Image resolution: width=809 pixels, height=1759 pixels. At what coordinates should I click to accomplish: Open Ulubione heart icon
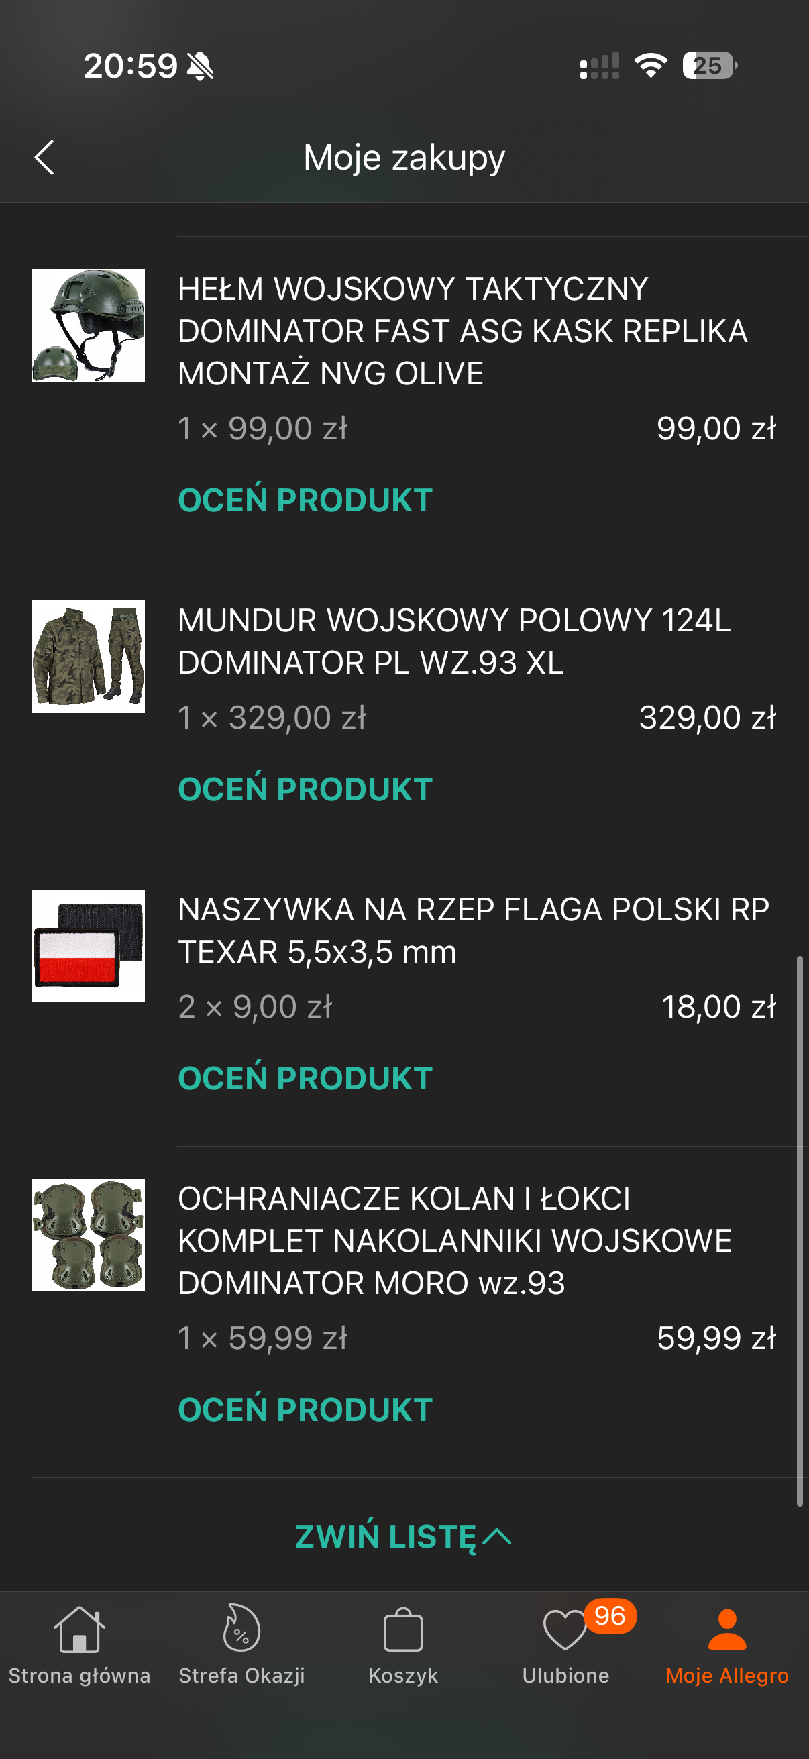tap(565, 1631)
